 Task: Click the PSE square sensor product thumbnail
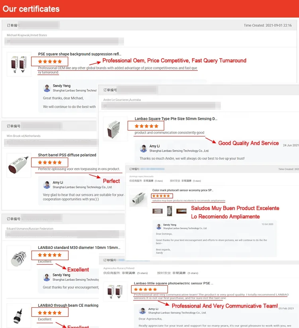(19, 64)
